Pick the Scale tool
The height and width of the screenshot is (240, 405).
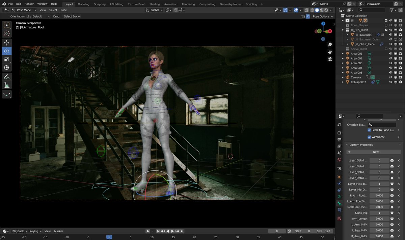pyautogui.click(x=6, y=59)
